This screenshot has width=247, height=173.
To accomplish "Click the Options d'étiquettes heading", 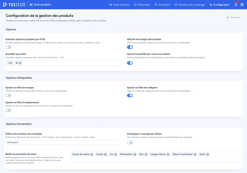I will (19, 78).
